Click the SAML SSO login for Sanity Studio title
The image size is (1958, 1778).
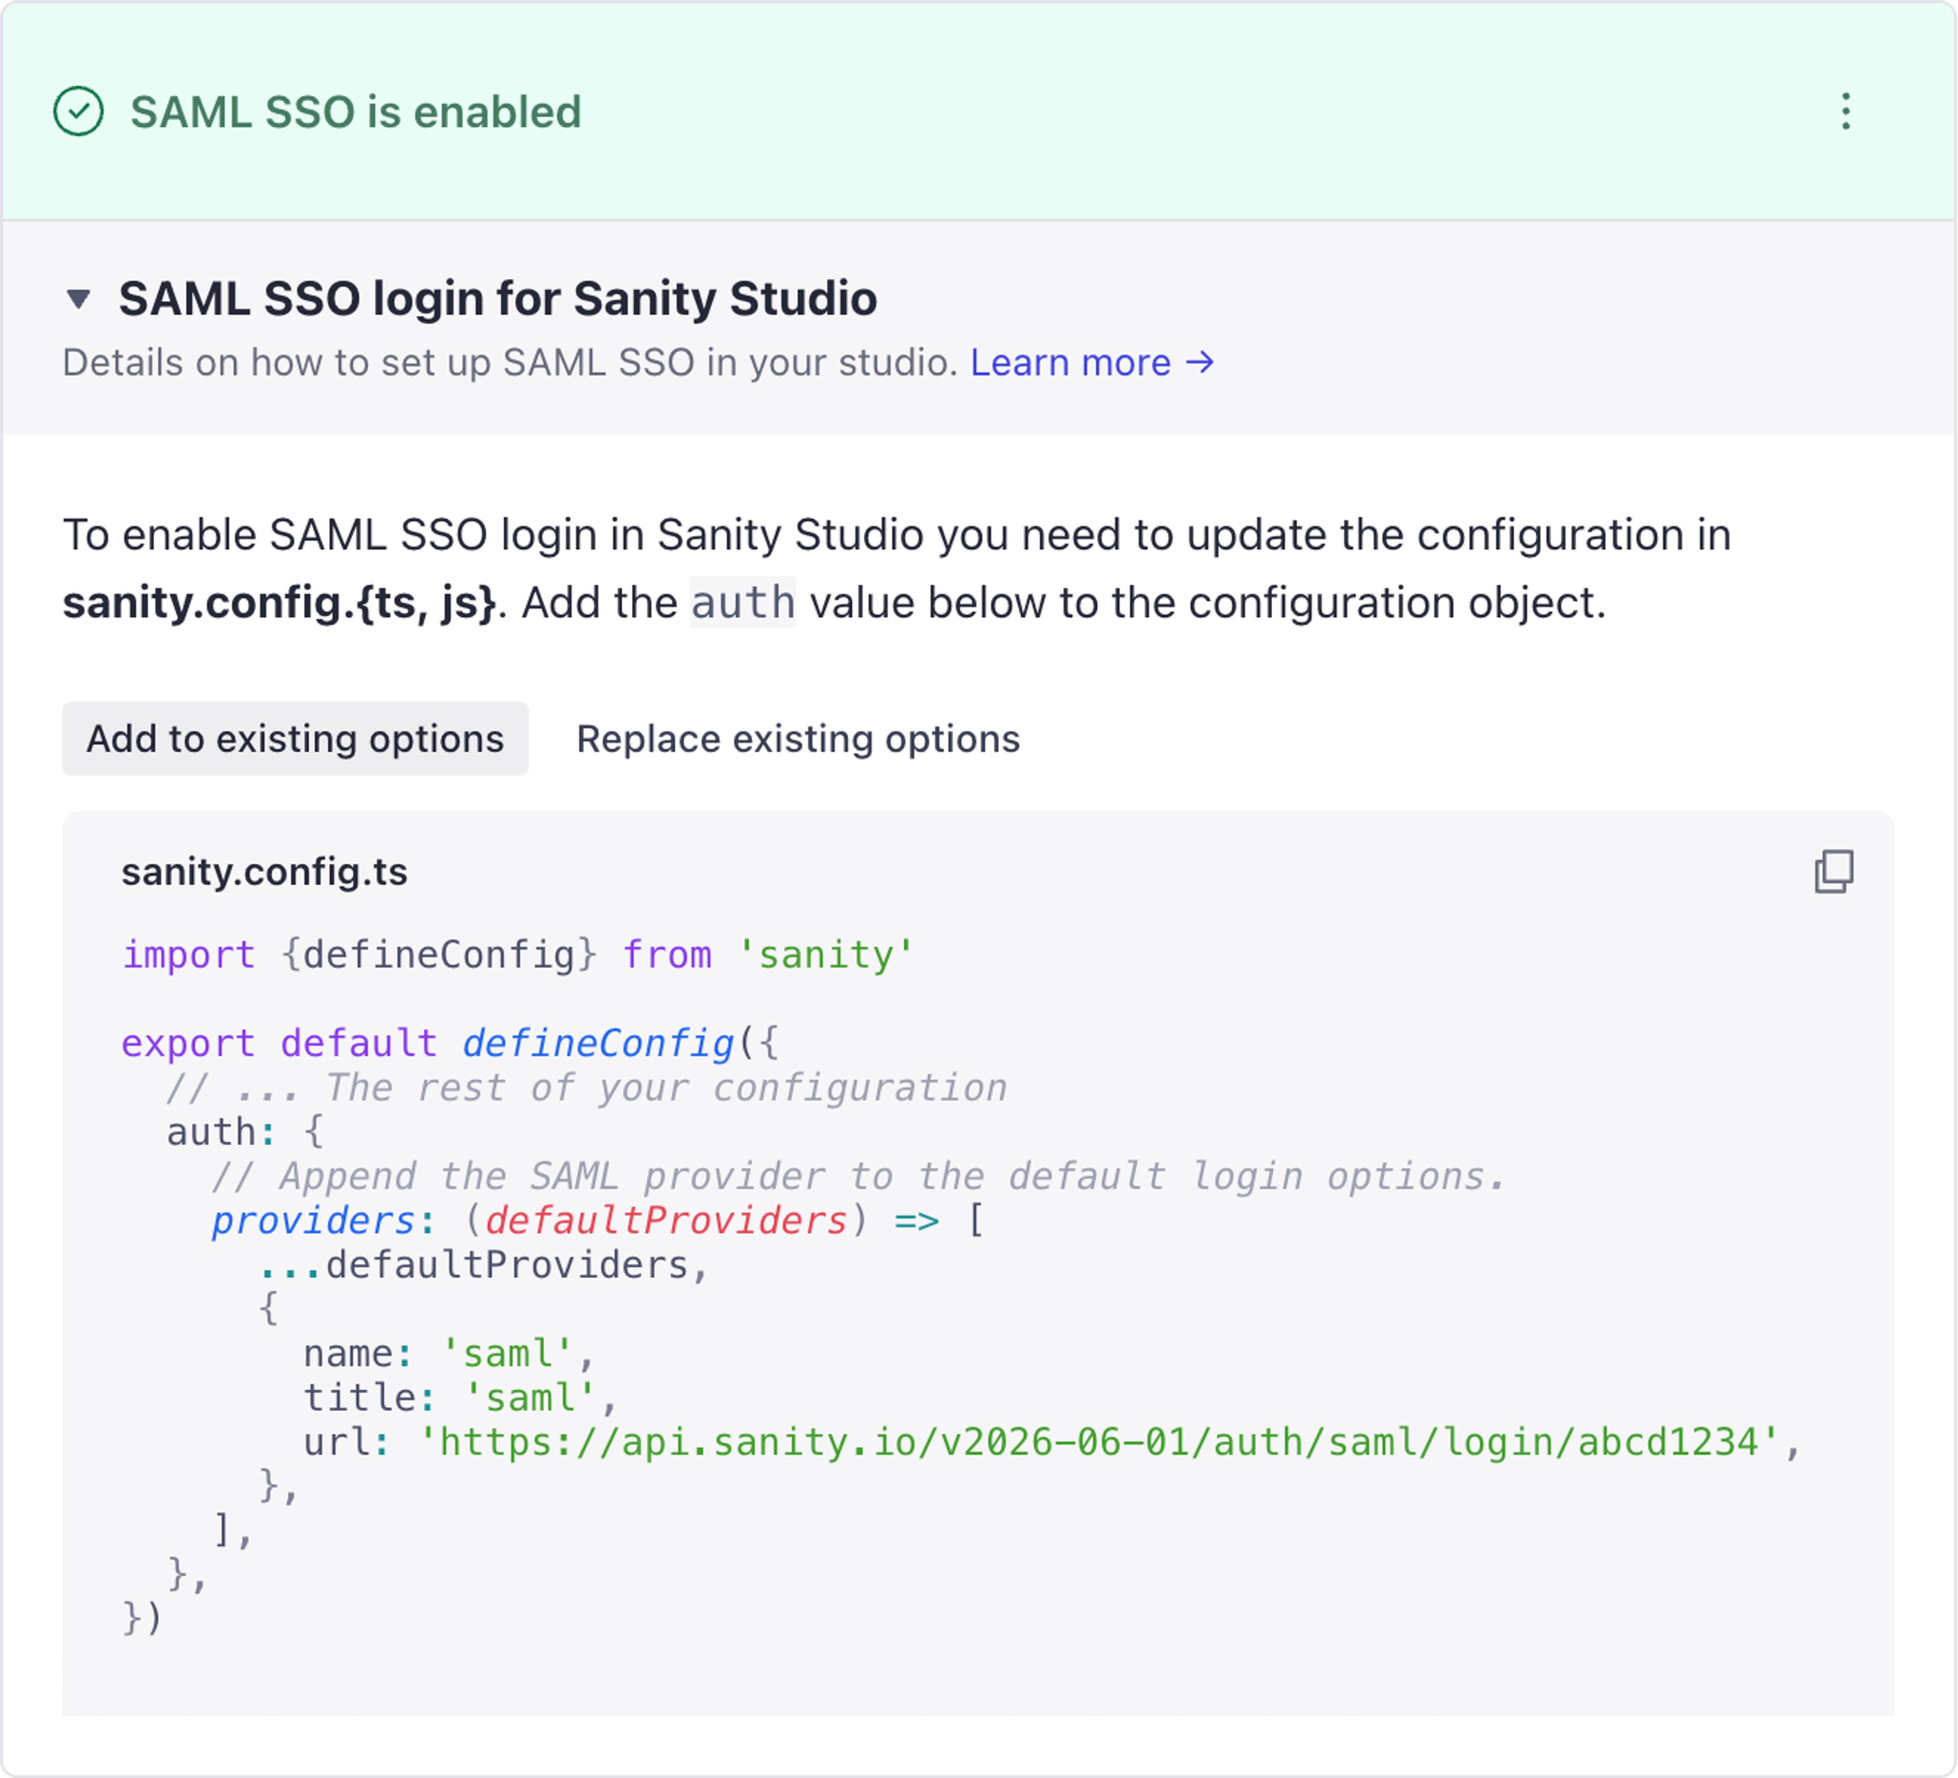497,299
